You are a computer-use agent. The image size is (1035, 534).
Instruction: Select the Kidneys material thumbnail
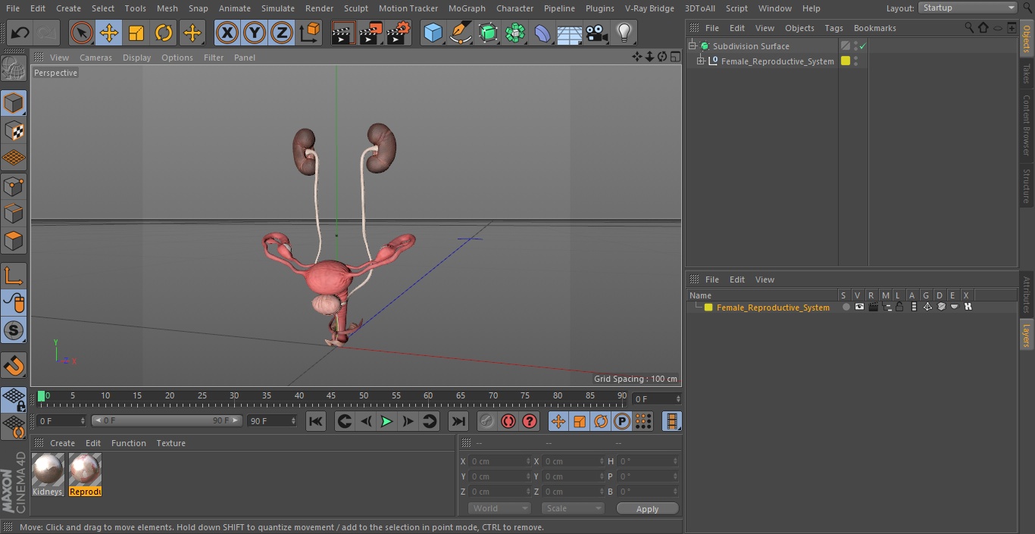48,474
